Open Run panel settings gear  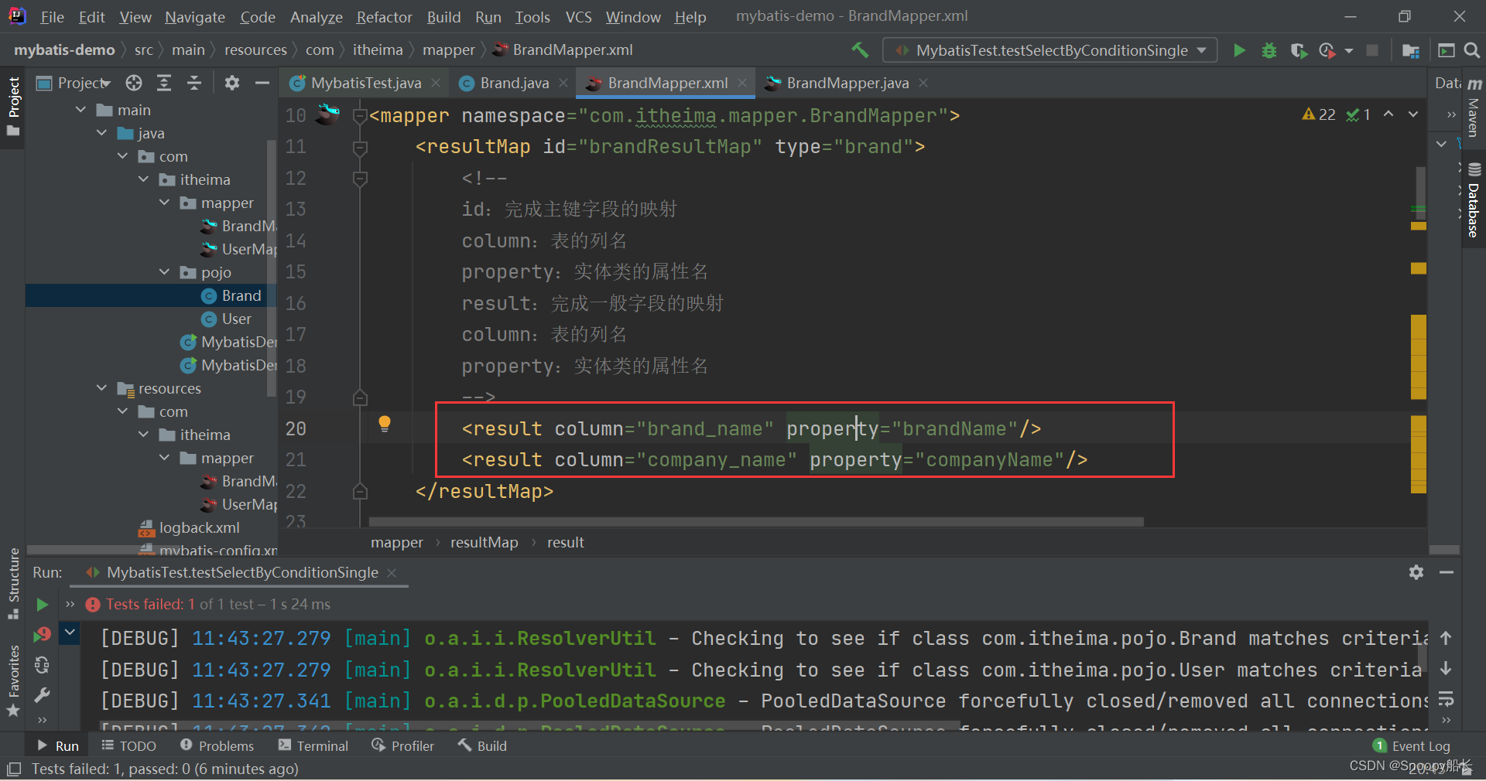click(x=1416, y=572)
